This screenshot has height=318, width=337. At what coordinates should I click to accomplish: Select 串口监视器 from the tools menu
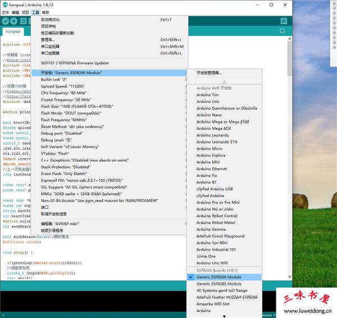click(53, 46)
